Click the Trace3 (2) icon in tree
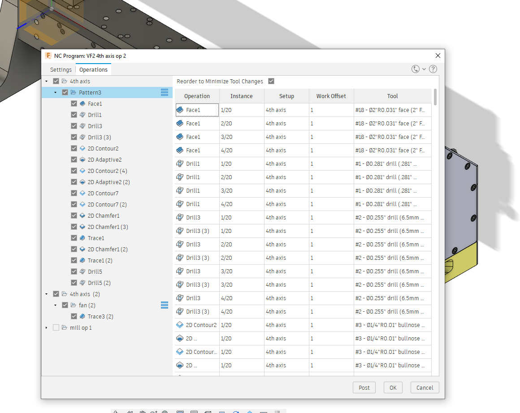This screenshot has height=413, width=520. 82,316
